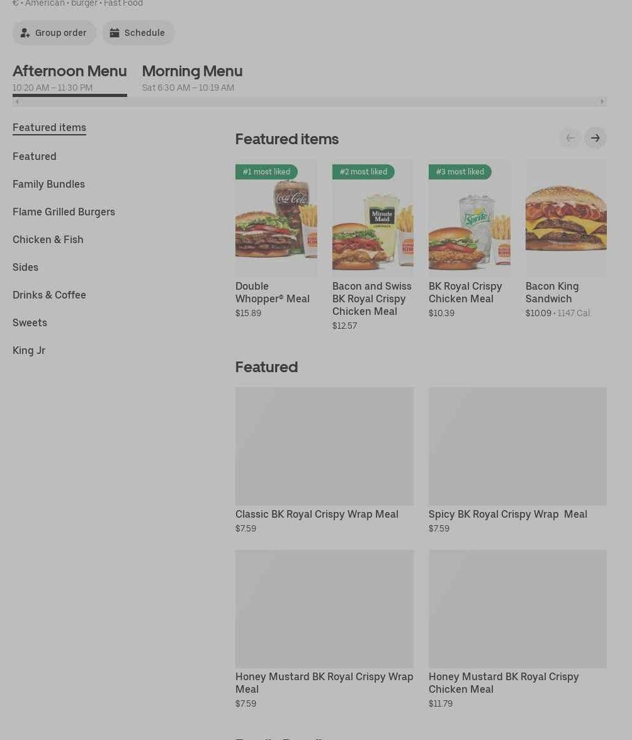Jump to Family Bundles category

pyautogui.click(x=48, y=184)
